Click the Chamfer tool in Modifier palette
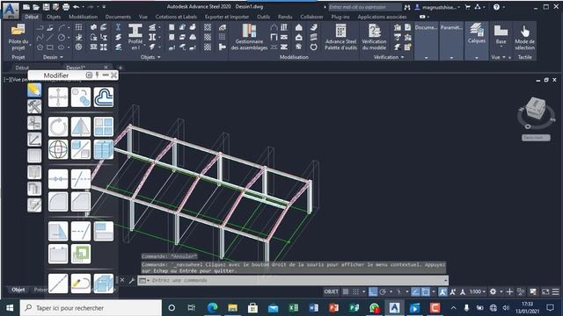The width and height of the screenshot is (563, 316). coord(81,202)
